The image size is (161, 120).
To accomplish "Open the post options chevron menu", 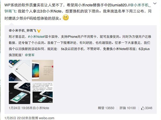I will point(155,3).
